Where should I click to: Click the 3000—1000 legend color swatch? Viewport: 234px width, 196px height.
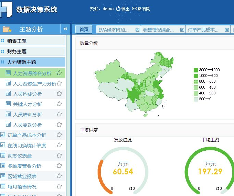pyautogui.click(x=196, y=70)
